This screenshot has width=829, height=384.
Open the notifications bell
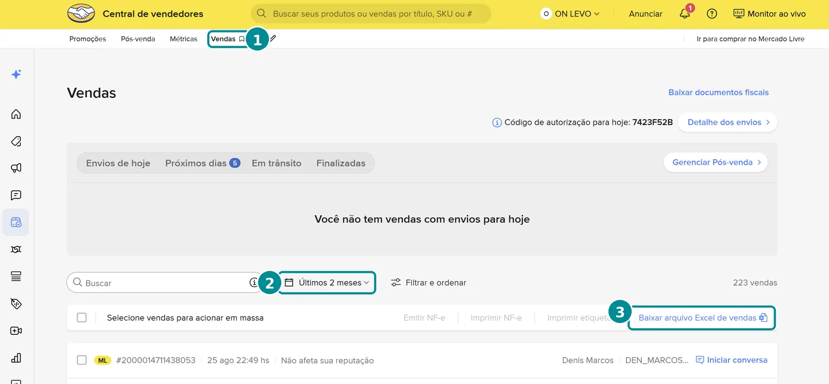(685, 13)
